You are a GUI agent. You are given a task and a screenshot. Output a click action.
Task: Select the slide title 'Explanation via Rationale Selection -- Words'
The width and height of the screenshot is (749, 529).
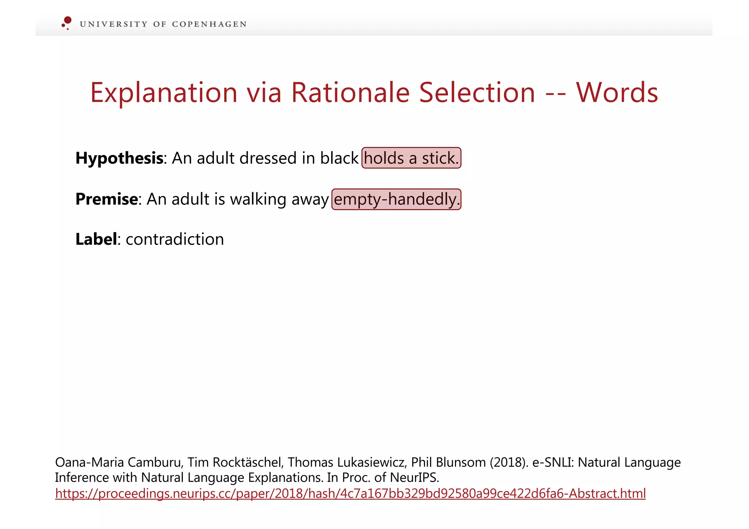[374, 92]
